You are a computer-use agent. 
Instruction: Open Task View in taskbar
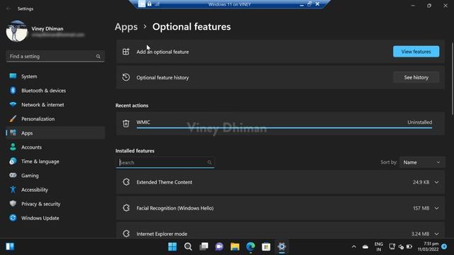(204, 246)
